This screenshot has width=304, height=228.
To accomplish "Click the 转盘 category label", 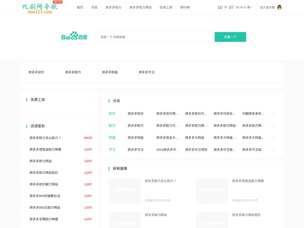I will pos(112,138).
